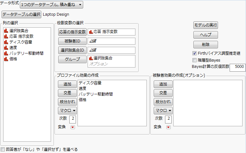Viewport: 246px width, 153px height.
Task: Click the nominal icon beside 選択肢集合 in column list
Action: [6, 31]
